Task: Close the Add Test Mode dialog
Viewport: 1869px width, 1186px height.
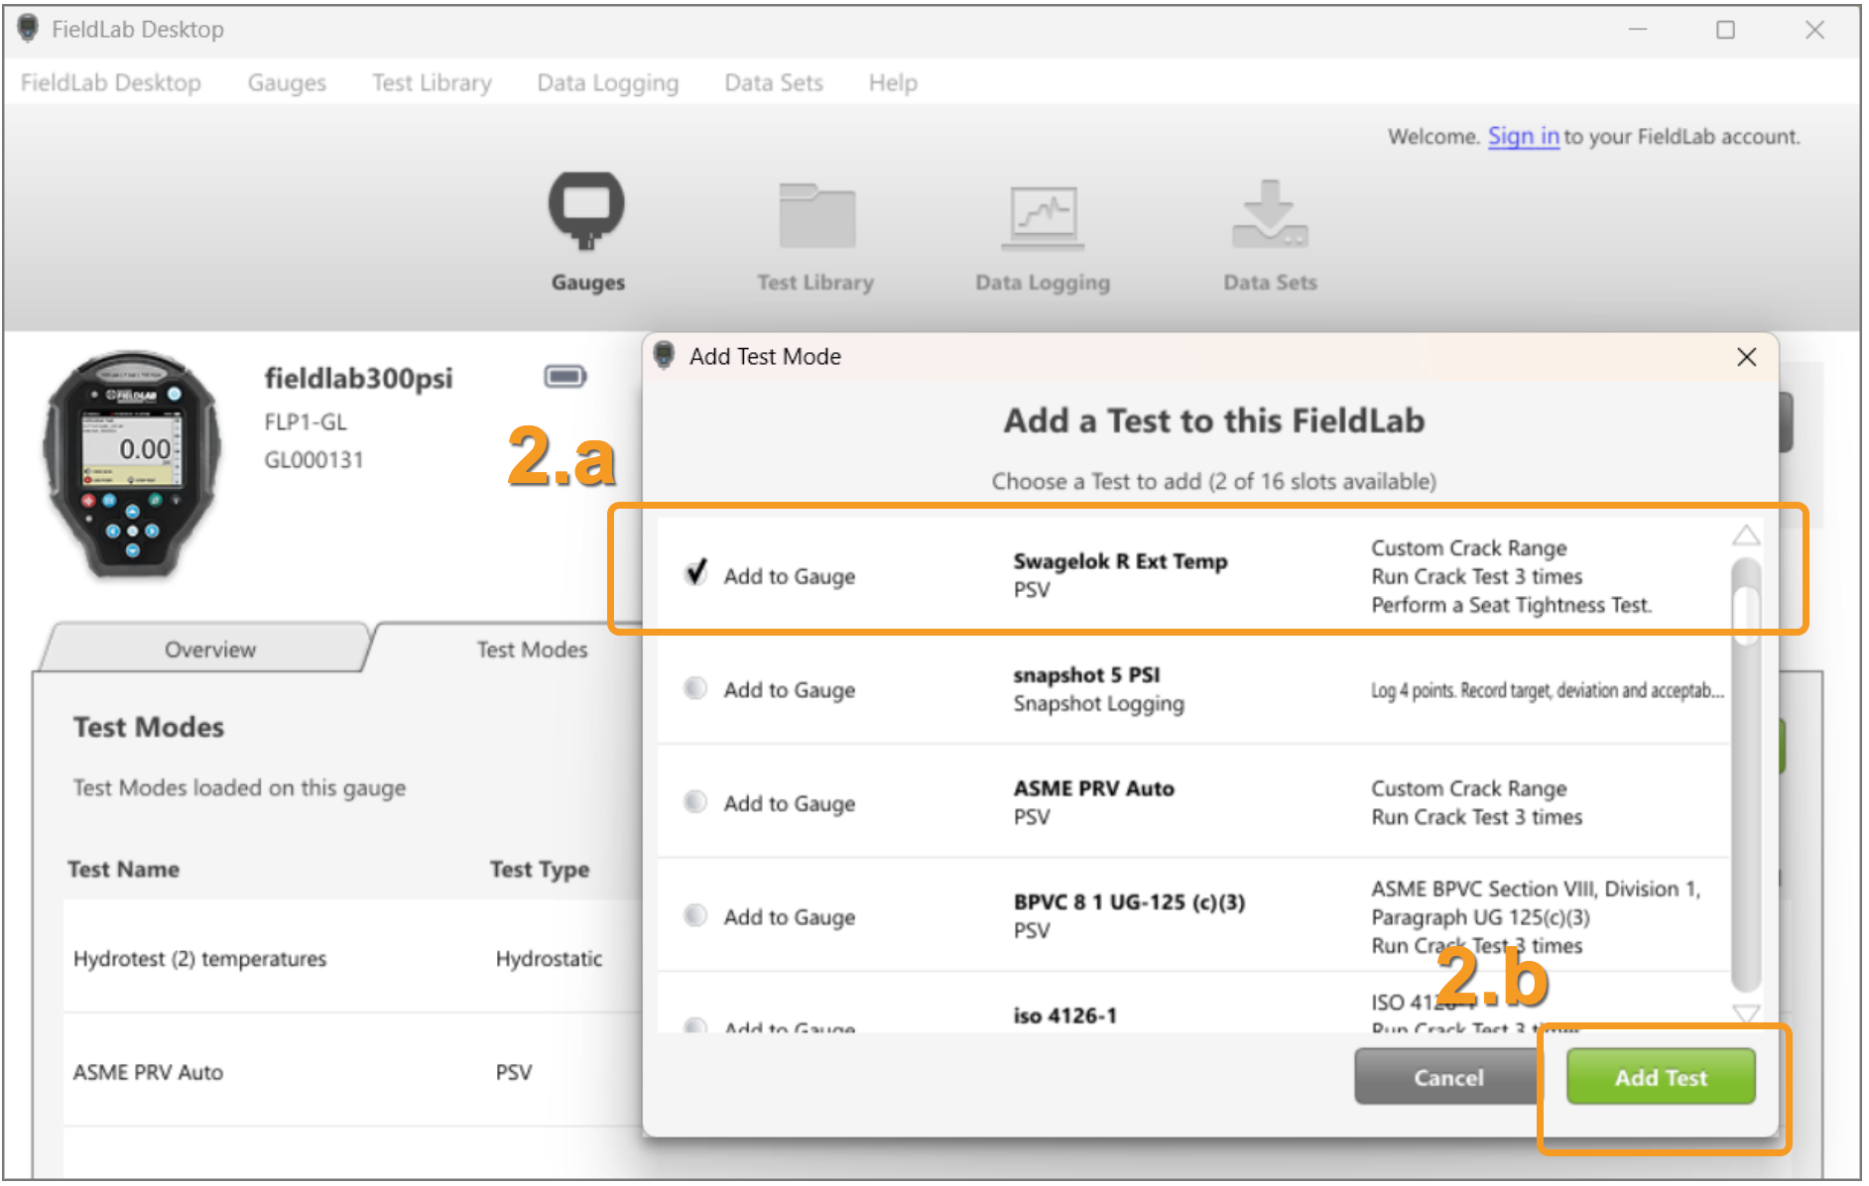Action: pyautogui.click(x=1747, y=357)
